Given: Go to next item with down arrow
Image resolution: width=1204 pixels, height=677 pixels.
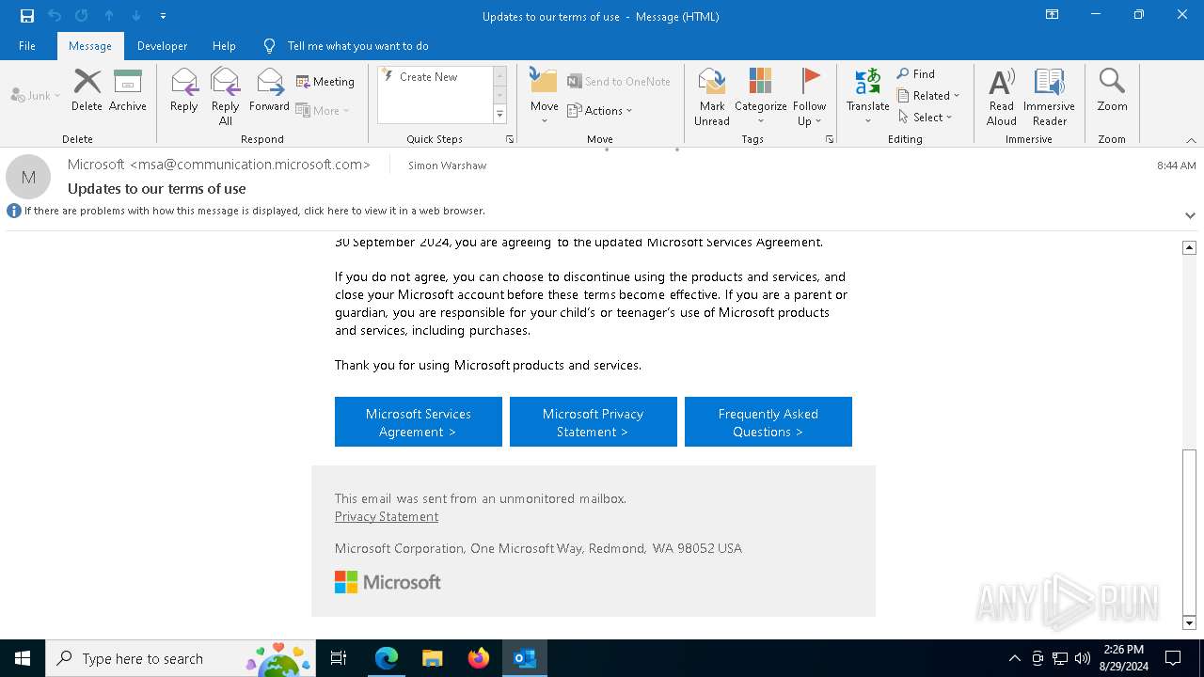Looking at the screenshot, I should click(136, 16).
